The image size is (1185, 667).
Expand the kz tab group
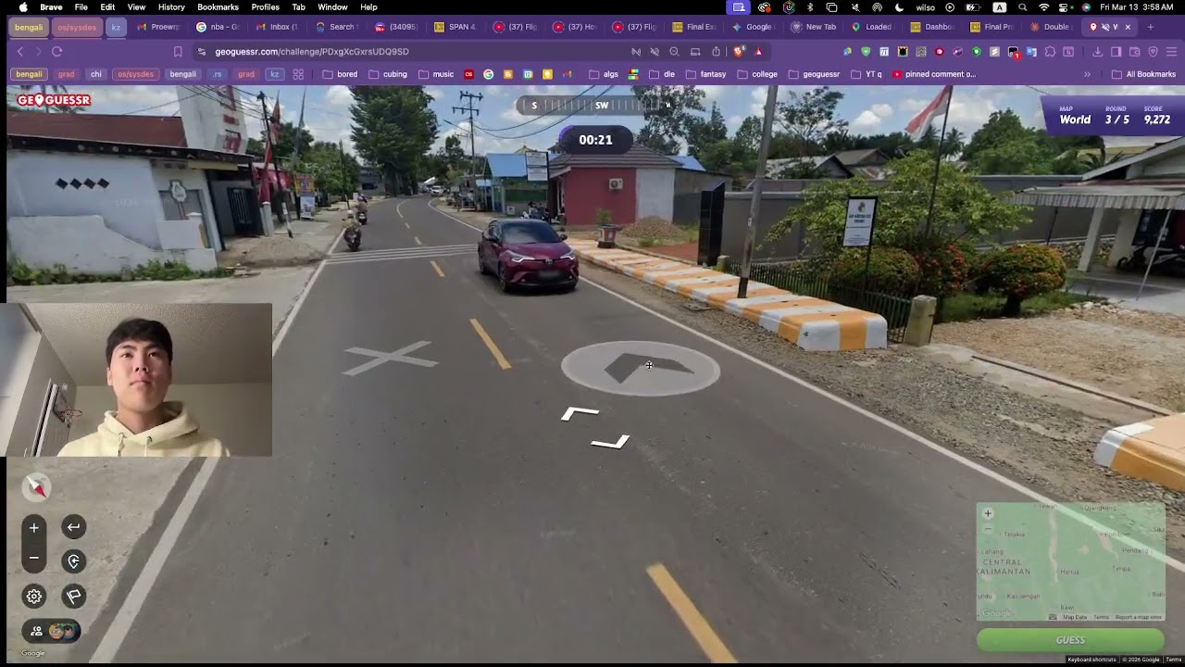[116, 27]
